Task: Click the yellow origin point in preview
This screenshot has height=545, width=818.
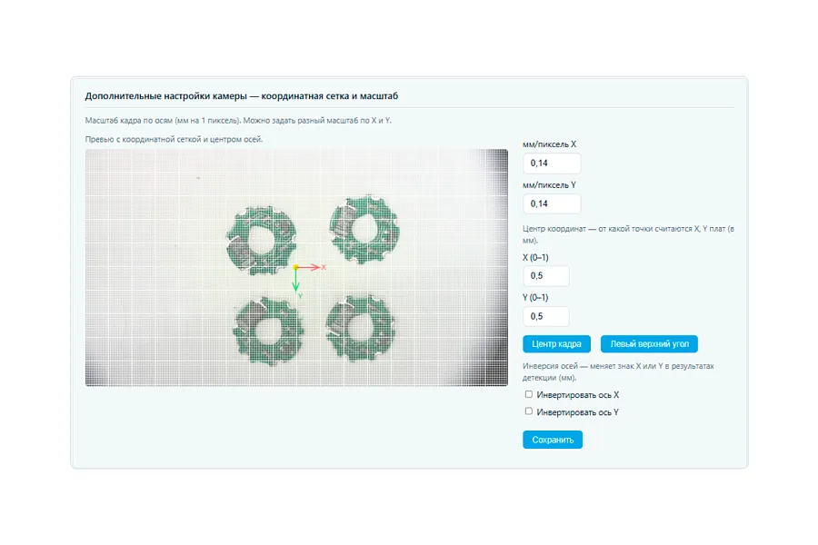Action: pos(295,267)
